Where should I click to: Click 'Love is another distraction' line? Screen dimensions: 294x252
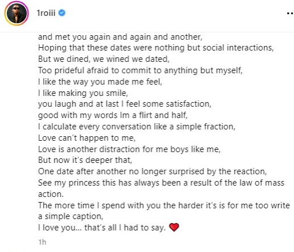[129, 149]
